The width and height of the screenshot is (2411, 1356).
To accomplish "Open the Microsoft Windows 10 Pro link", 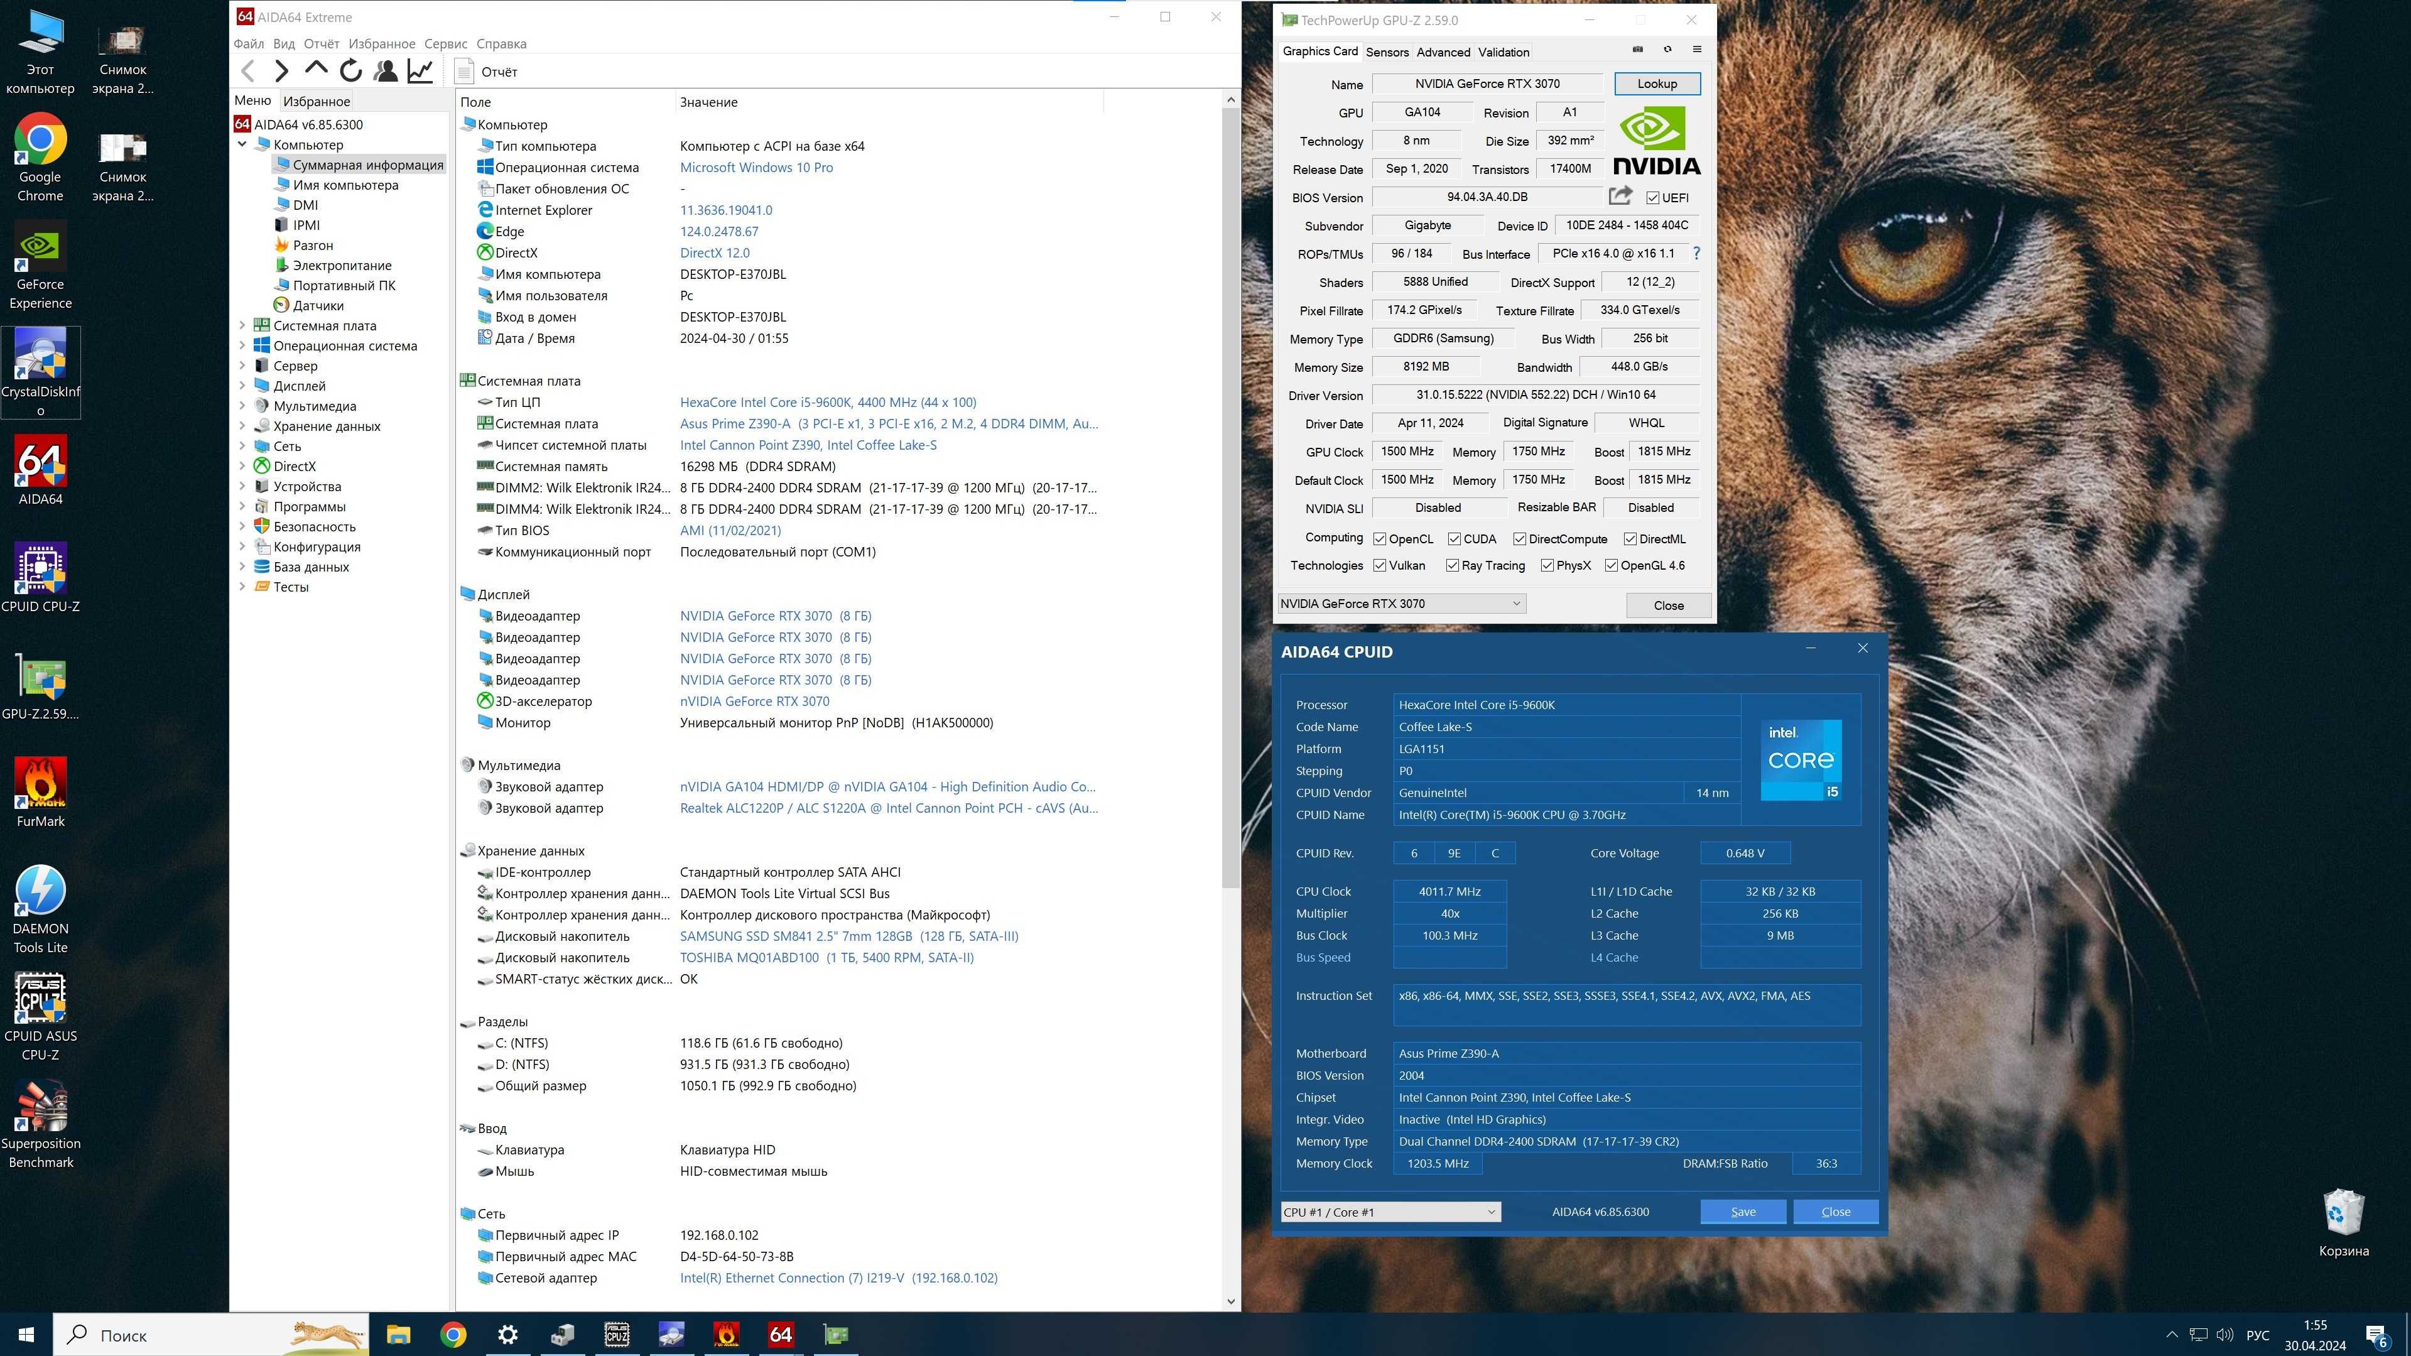I will pyautogui.click(x=756, y=168).
